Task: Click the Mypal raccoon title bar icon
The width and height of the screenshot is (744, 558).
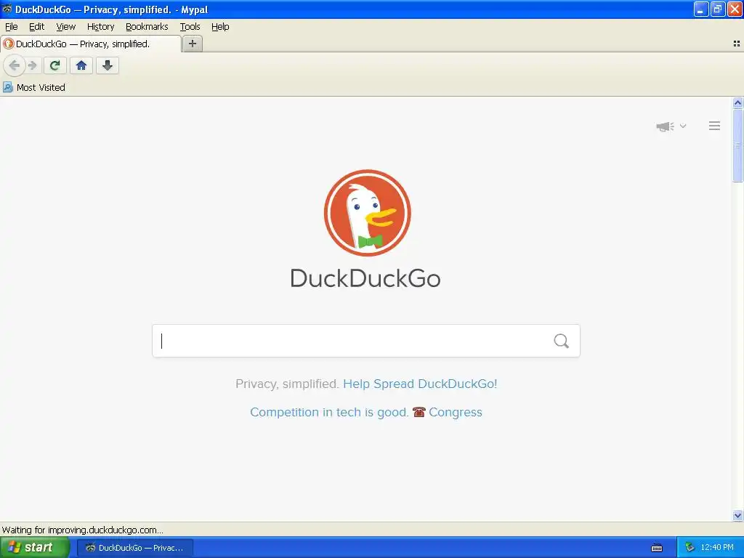Action: click(7, 9)
